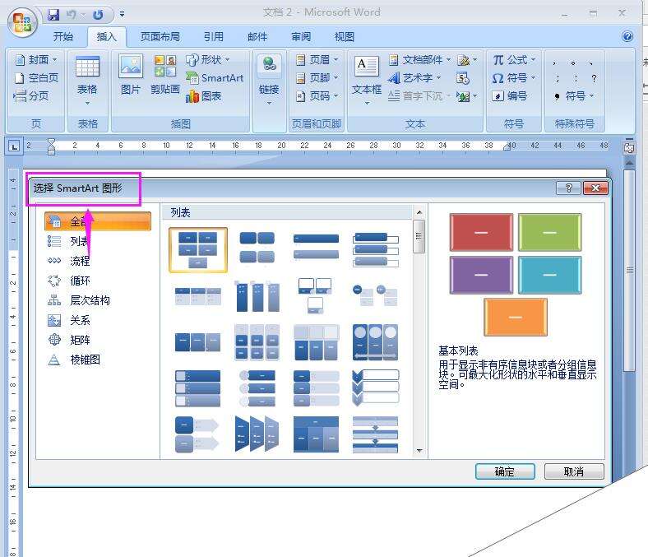Close the 选择 SmartArt 图形 dialog

595,188
